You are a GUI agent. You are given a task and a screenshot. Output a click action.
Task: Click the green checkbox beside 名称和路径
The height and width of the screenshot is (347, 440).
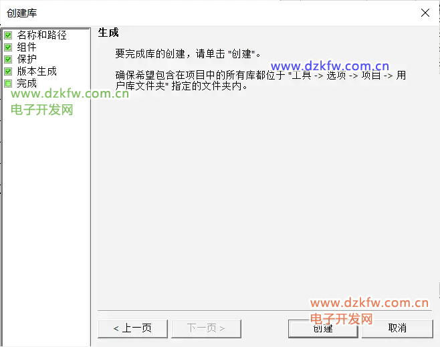8,35
